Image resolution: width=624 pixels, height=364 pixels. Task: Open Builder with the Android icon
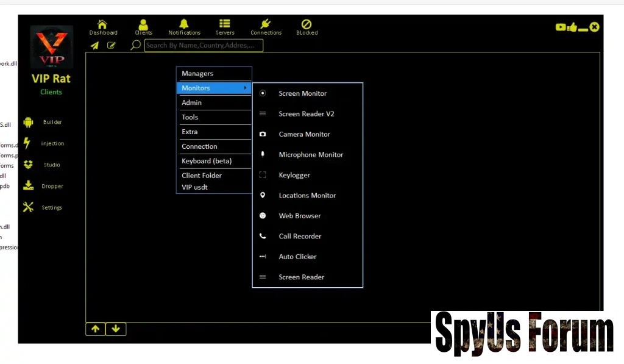point(29,122)
